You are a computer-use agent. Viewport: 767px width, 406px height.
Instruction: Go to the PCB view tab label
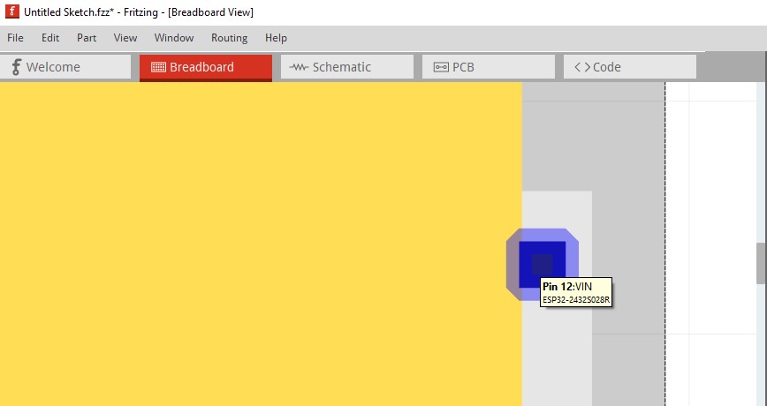point(463,67)
